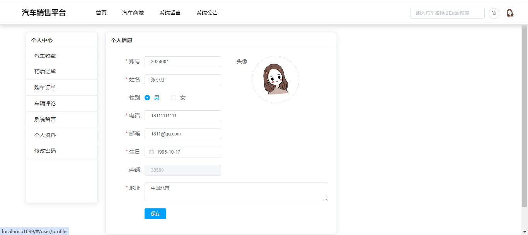Open the shopping cart icon
528x235 pixels.
pyautogui.click(x=494, y=13)
